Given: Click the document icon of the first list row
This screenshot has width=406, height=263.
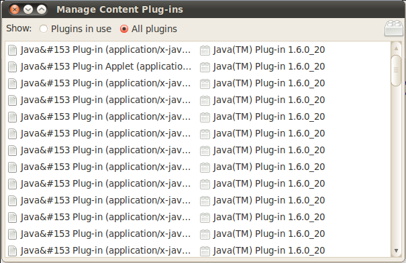Looking at the screenshot, I should pyautogui.click(x=12, y=50).
